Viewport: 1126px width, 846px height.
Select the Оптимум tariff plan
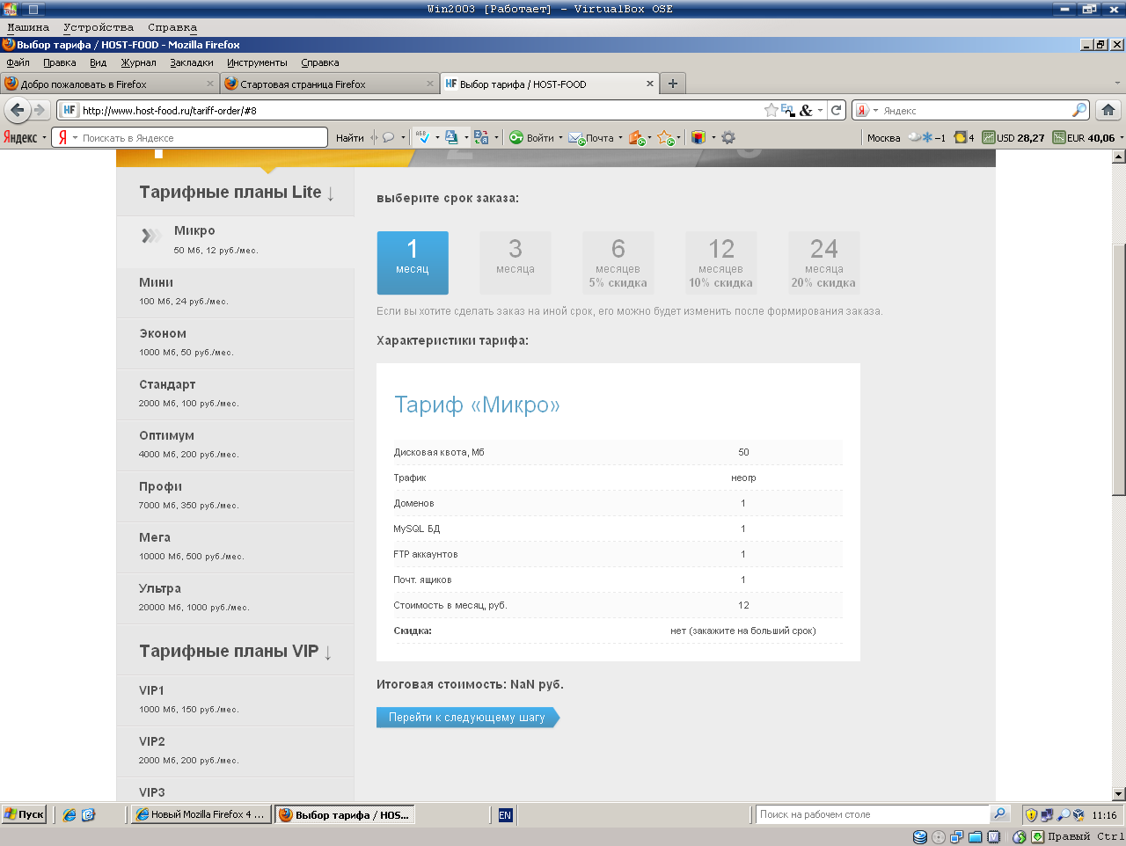(236, 444)
